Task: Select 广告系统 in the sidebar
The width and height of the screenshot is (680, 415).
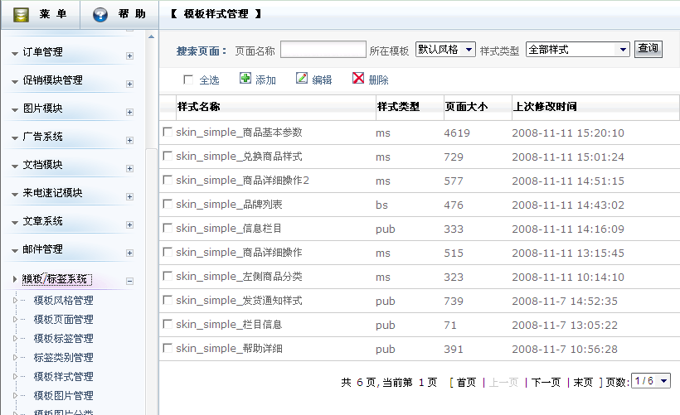Action: click(42, 137)
